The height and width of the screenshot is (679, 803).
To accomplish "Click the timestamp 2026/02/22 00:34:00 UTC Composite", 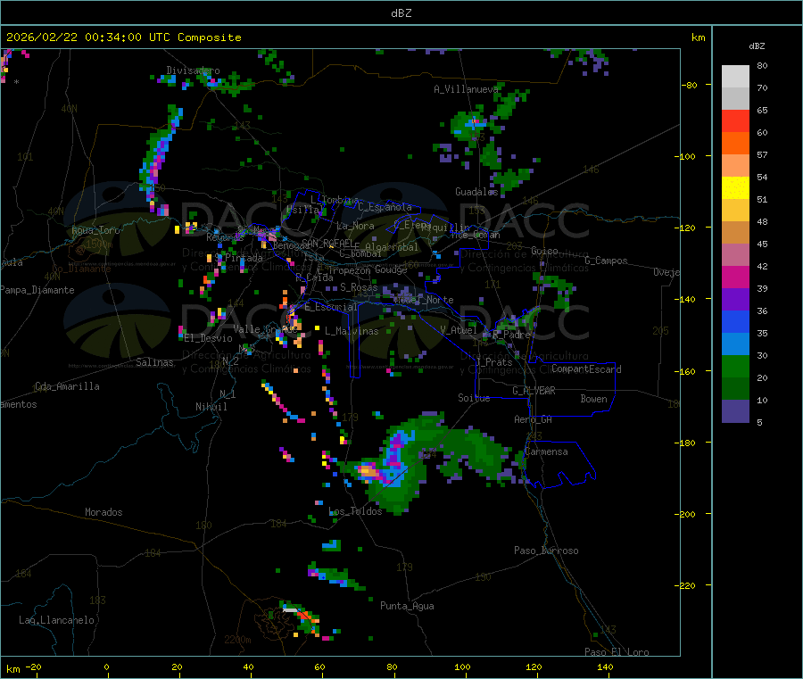I will 123,37.
